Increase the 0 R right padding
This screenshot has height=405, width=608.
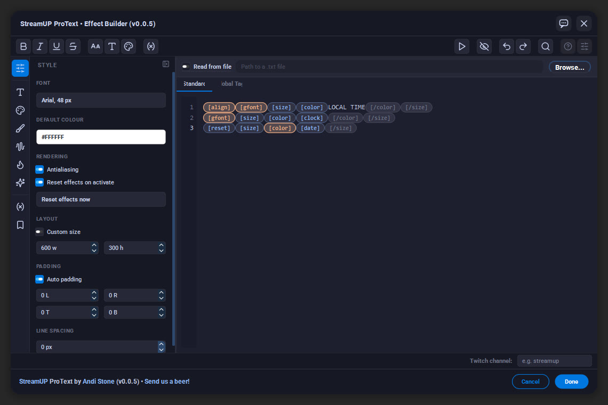(x=161, y=292)
